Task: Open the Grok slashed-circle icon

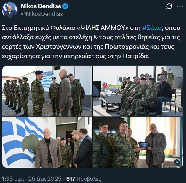Action: point(169,6)
